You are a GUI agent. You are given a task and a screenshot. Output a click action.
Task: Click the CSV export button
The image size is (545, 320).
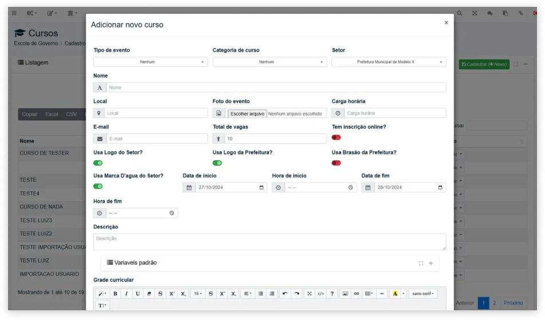(x=72, y=114)
